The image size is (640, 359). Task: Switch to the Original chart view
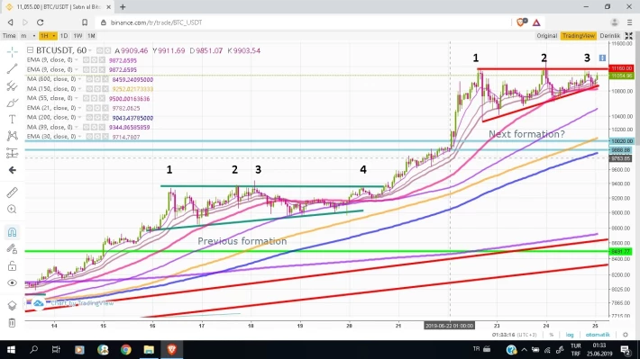tap(547, 36)
